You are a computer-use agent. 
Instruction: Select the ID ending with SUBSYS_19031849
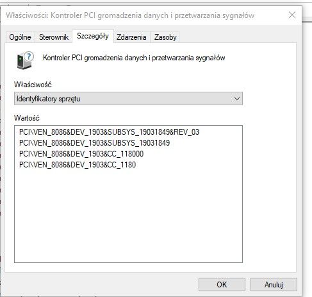(94, 142)
